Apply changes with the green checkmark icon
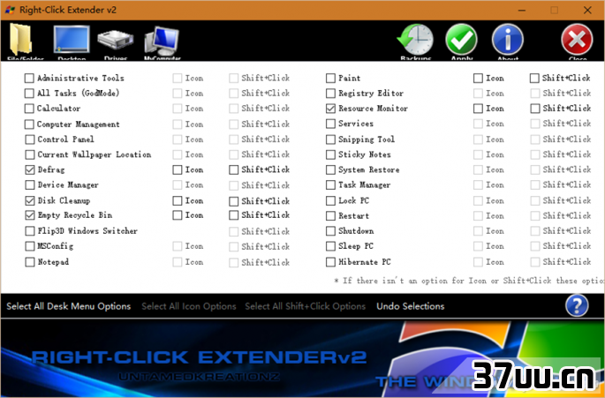605x398 pixels. coord(461,40)
